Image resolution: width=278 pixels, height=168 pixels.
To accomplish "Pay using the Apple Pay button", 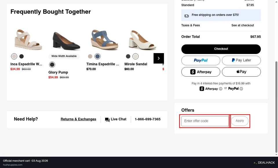I will 241,72.
